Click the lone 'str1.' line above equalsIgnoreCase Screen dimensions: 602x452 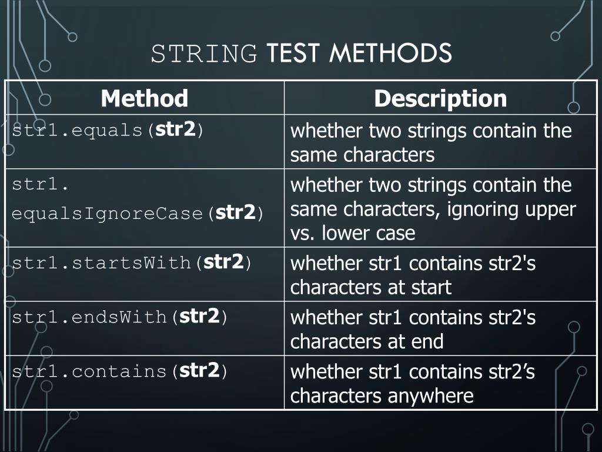click(40, 185)
